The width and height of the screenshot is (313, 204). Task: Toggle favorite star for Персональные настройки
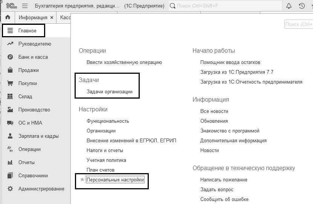coord(82,180)
